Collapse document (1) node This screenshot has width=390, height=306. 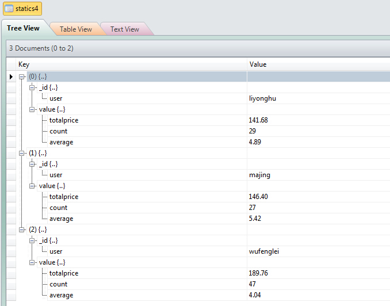22,153
